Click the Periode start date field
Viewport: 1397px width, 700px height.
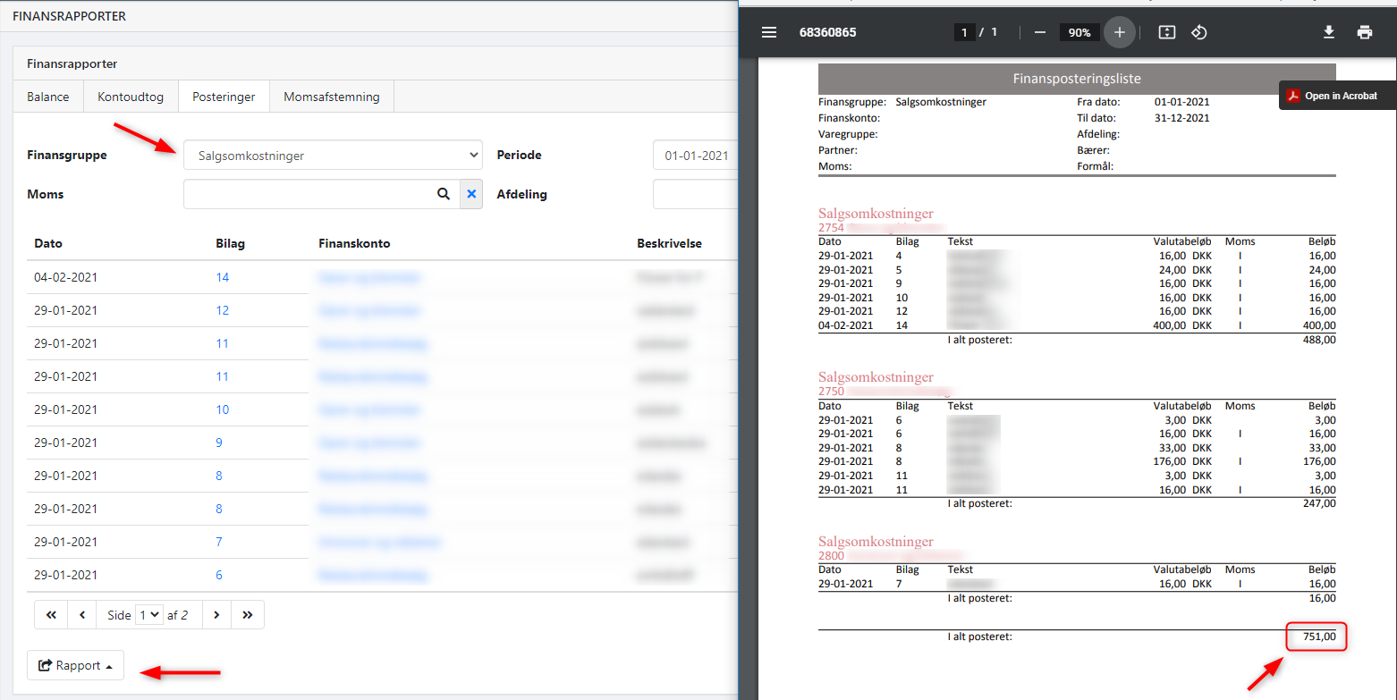696,156
